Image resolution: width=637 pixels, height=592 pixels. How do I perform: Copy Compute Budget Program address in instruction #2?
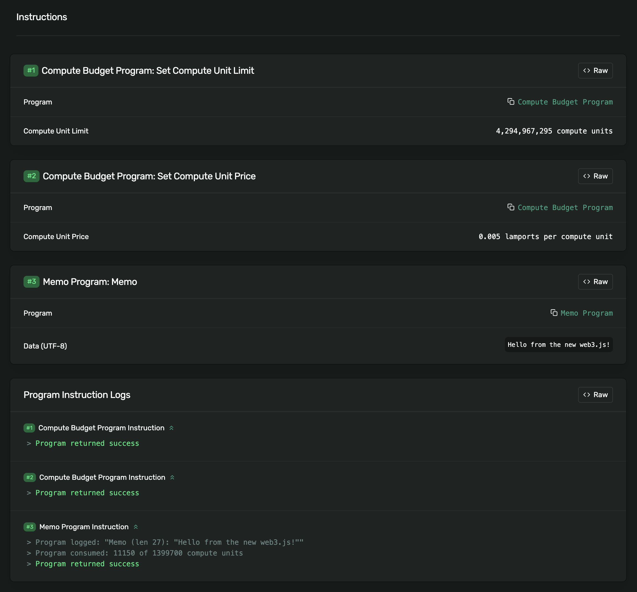point(511,207)
